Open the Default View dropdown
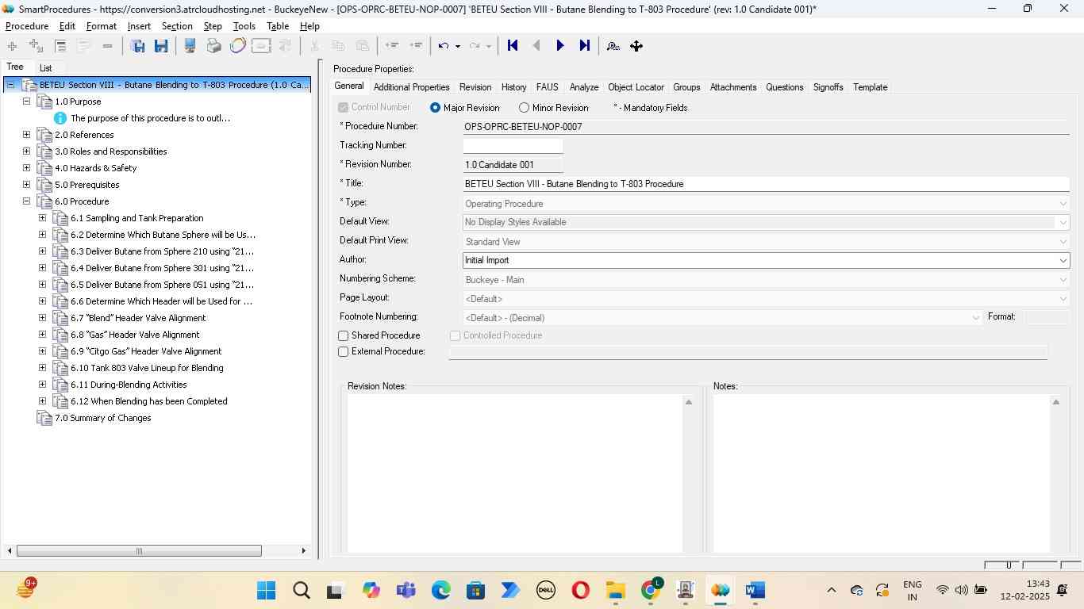Screen dimensions: 1084x609 [x=1063, y=222]
